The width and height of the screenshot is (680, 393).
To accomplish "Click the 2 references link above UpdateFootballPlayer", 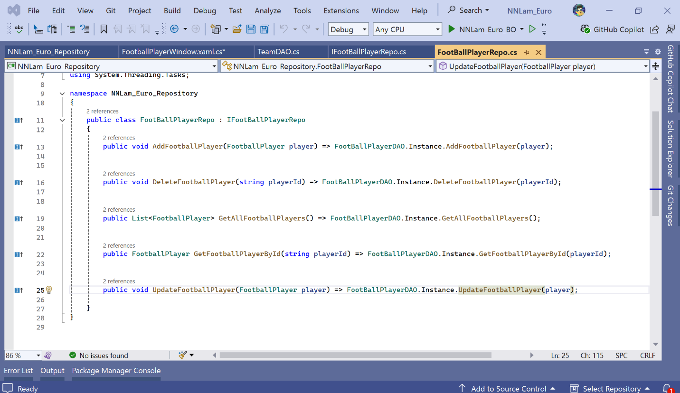I will [119, 281].
